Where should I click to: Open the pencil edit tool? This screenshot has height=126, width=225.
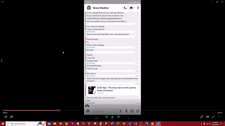click(201, 117)
